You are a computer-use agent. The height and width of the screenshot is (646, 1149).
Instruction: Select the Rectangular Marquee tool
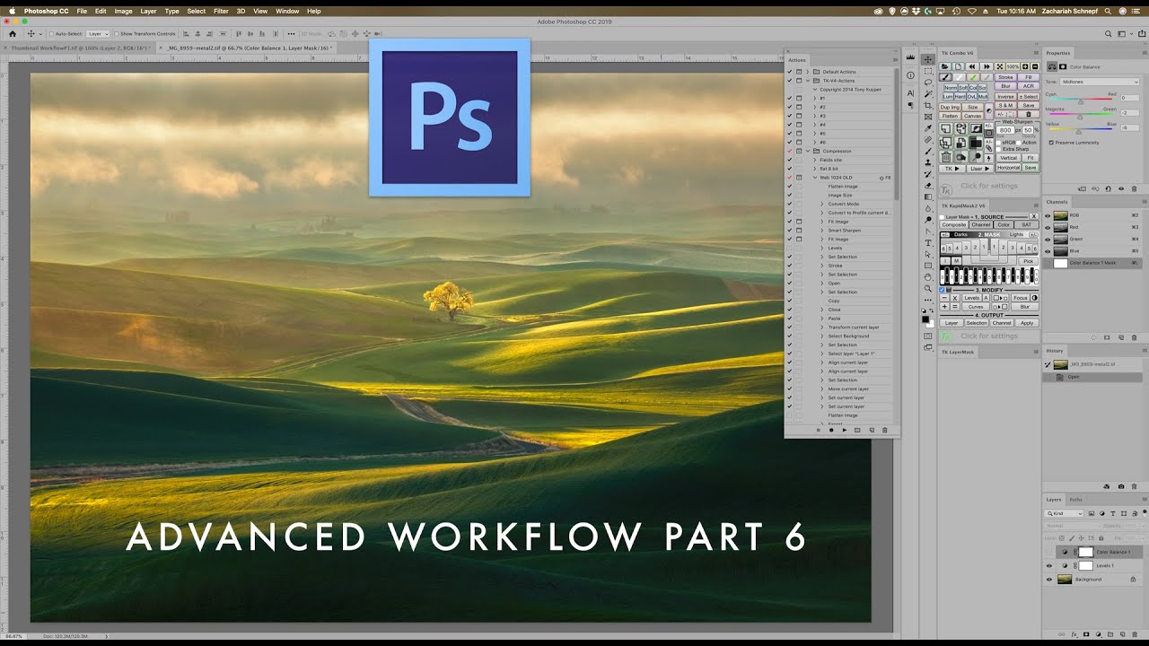click(x=928, y=71)
